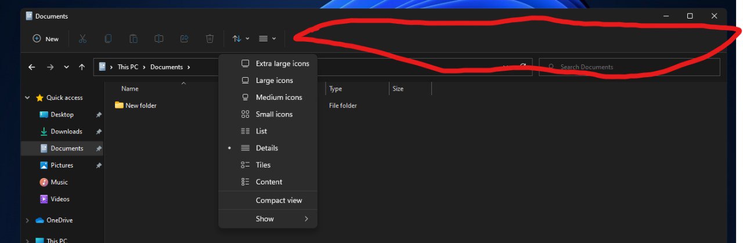Click the Delete trash icon
This screenshot has height=243, width=743.
pyautogui.click(x=210, y=39)
